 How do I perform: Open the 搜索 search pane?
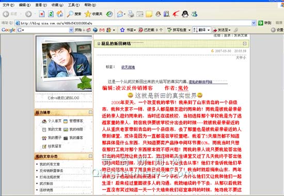74,14
